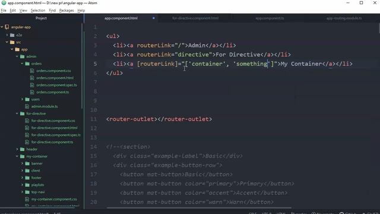The width and height of the screenshot is (380, 214).
Task: Click the editor vertical scrollbar thumb
Action: (379, 29)
